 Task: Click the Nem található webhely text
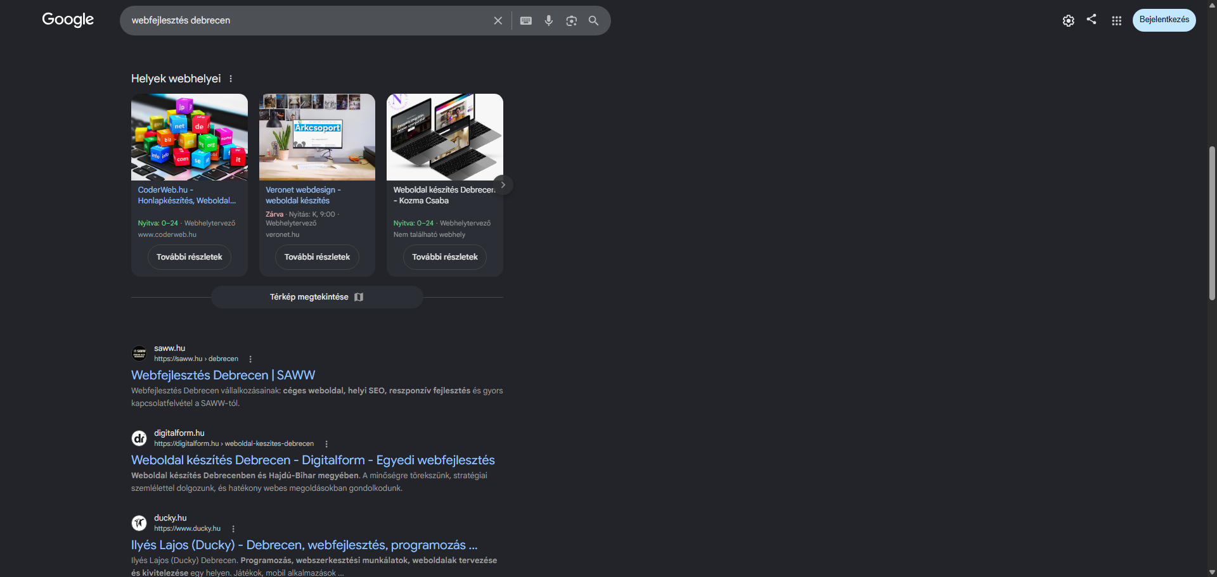tap(429, 234)
